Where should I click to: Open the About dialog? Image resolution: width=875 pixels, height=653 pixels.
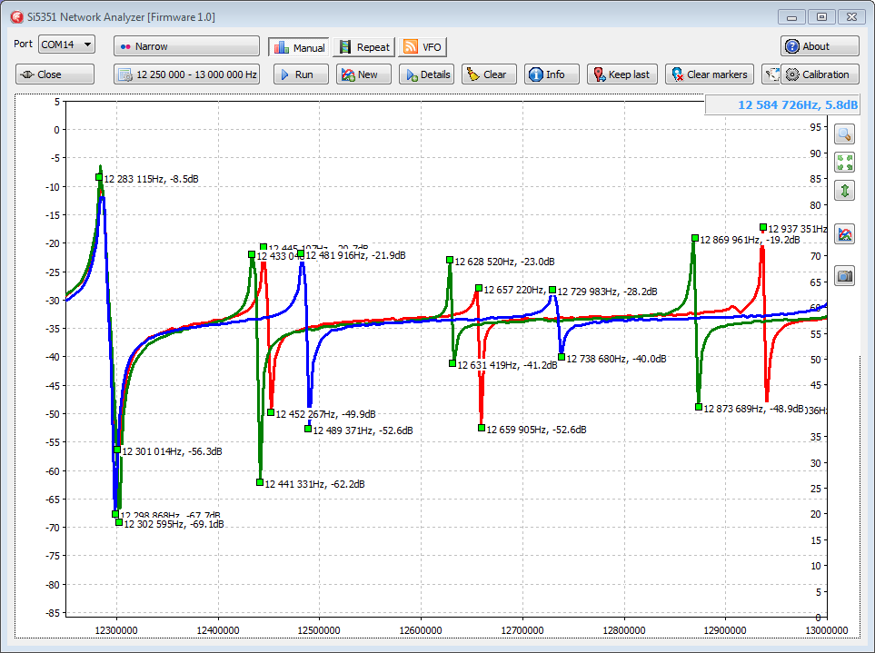(x=819, y=46)
